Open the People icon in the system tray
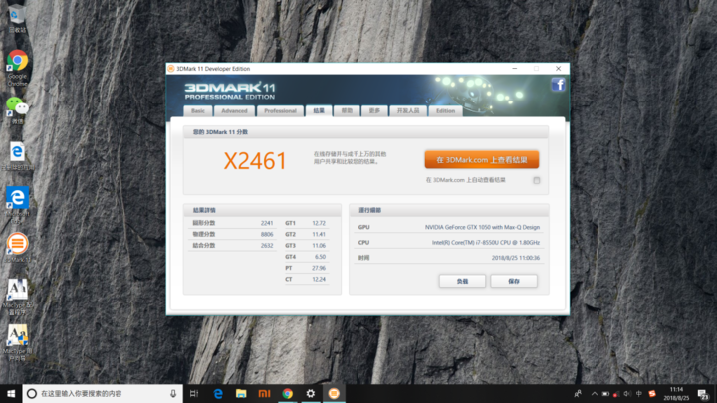The width and height of the screenshot is (717, 403). click(x=578, y=393)
